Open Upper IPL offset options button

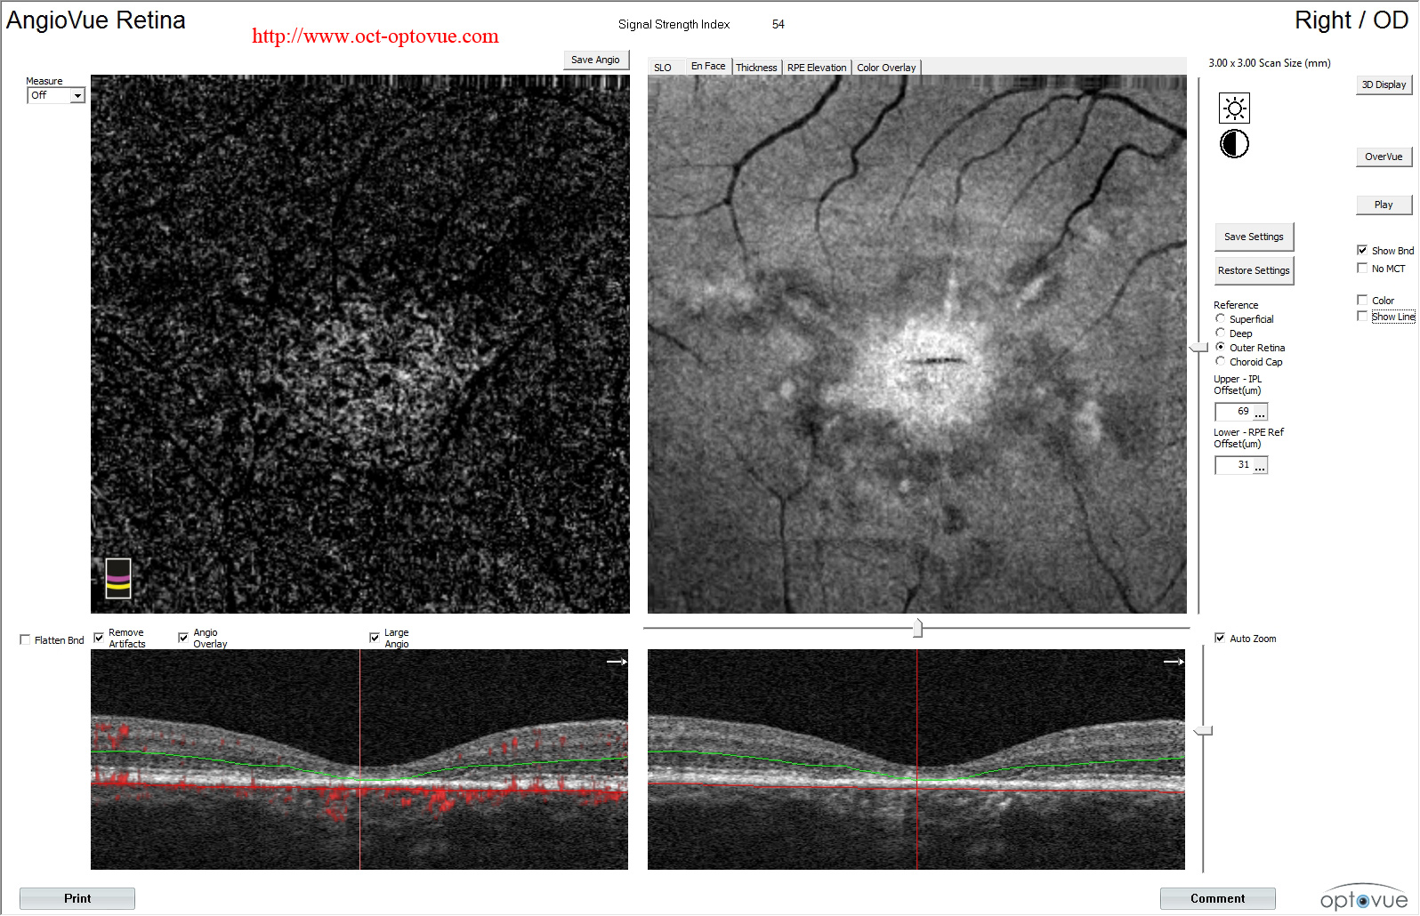(x=1260, y=412)
